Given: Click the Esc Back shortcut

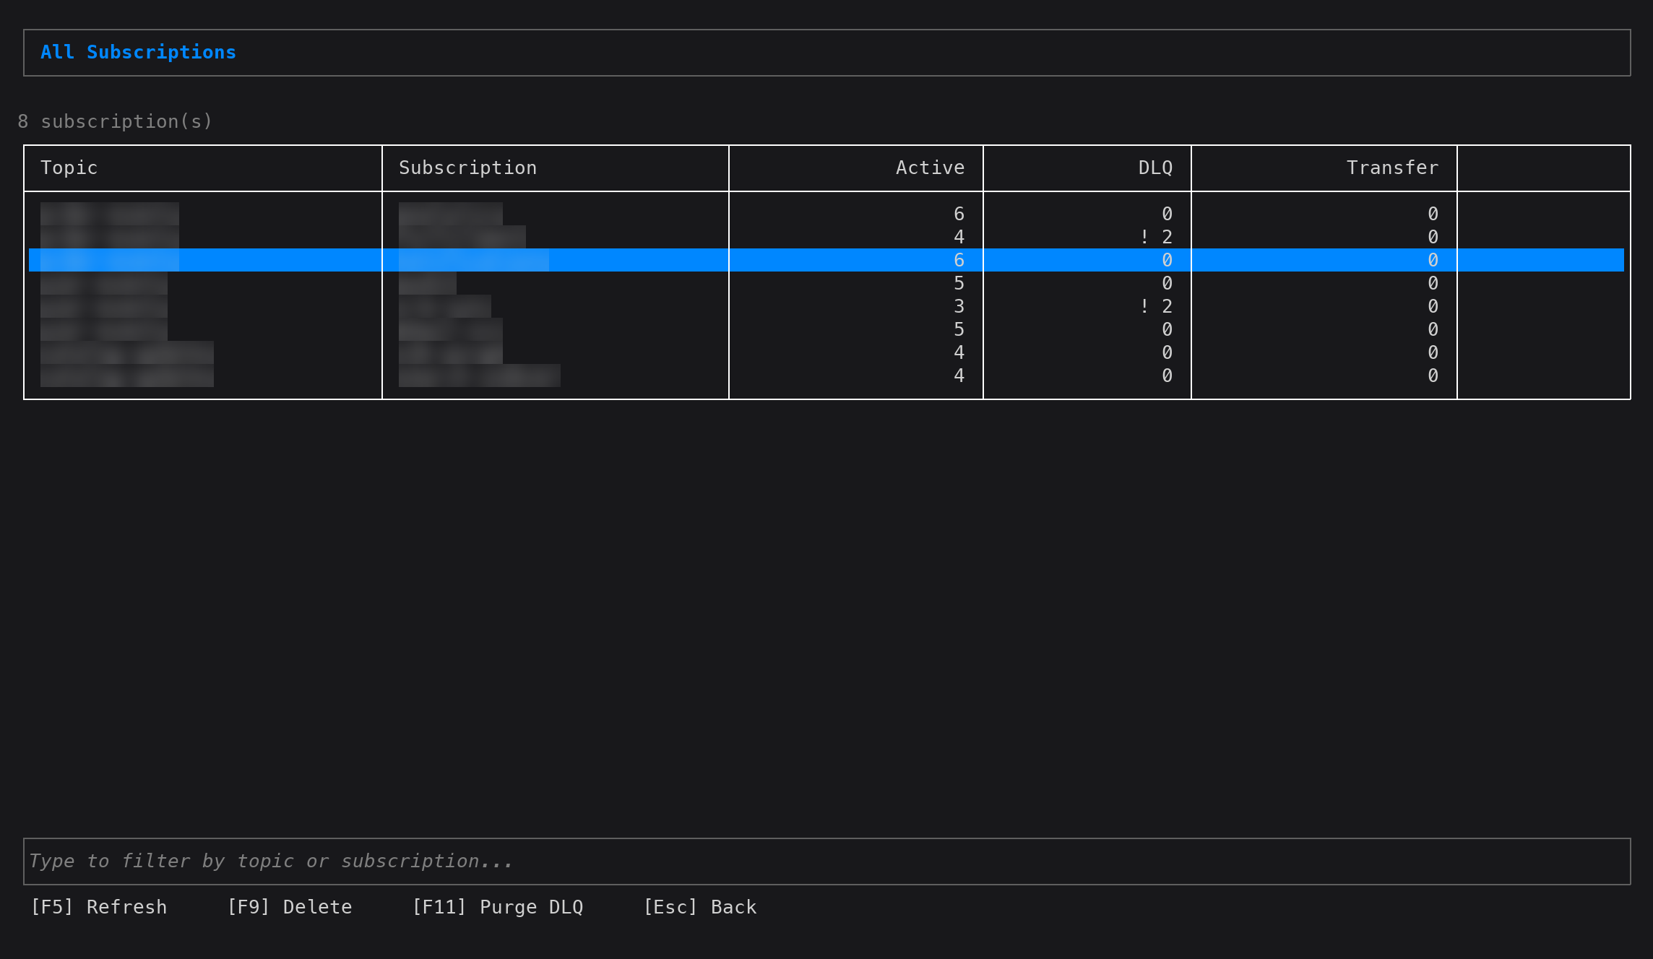Looking at the screenshot, I should (700, 907).
